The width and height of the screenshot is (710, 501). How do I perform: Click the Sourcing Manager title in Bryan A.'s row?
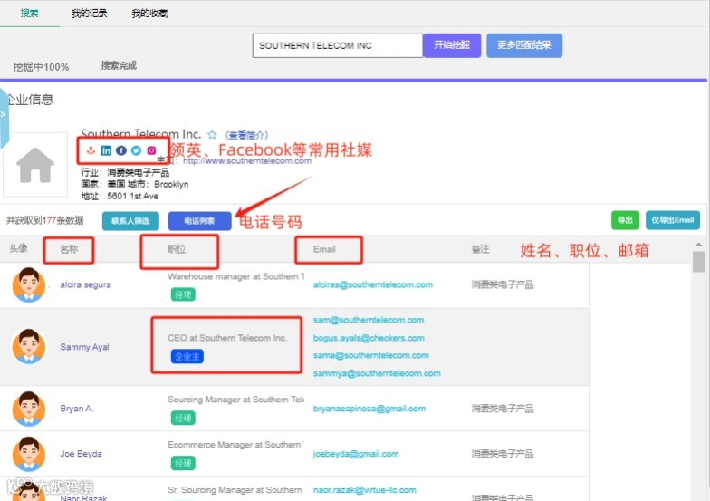[x=235, y=400]
